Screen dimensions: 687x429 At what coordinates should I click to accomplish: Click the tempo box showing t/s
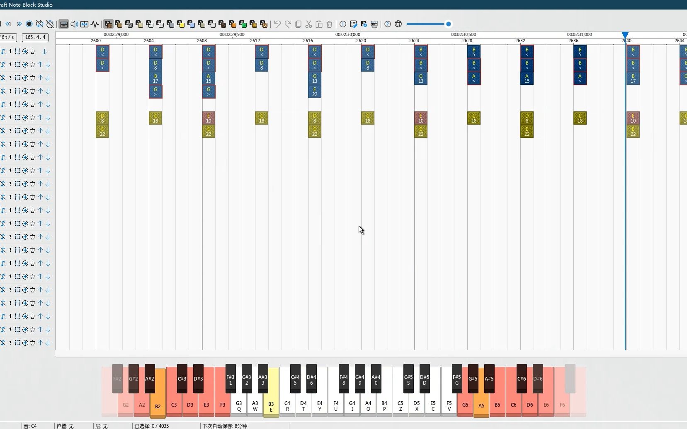(x=7, y=37)
